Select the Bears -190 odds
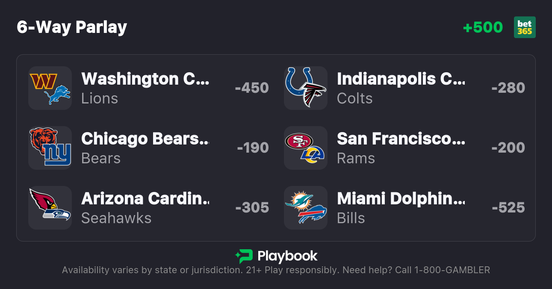The height and width of the screenshot is (289, 552). [x=253, y=148]
